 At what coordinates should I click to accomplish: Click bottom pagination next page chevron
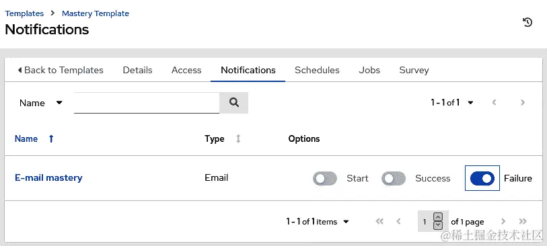pyautogui.click(x=503, y=221)
